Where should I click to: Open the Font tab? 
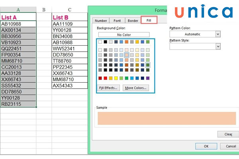pos(117,21)
